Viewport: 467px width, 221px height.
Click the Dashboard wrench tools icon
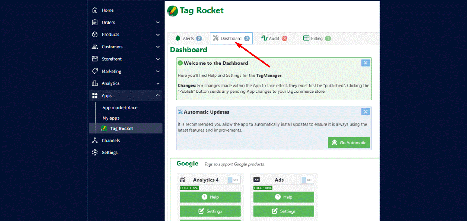[x=216, y=38]
